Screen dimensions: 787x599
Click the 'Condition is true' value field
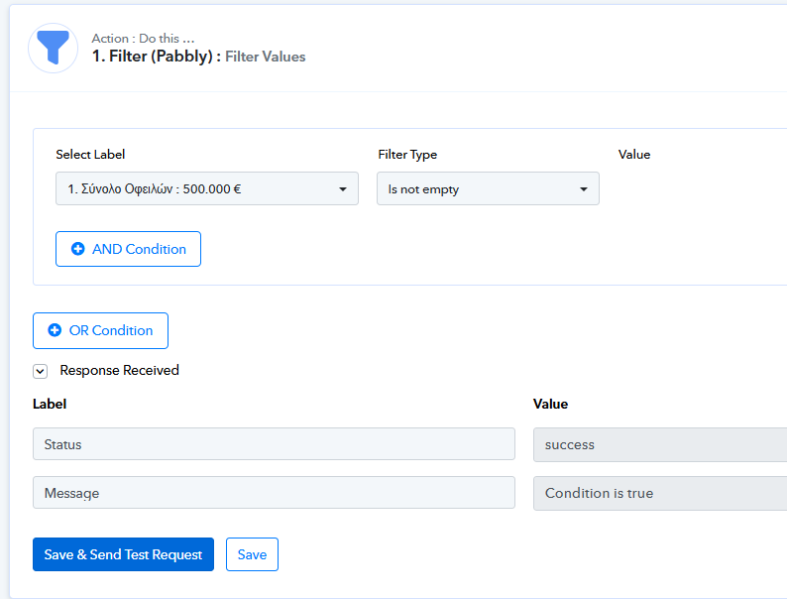coord(660,493)
